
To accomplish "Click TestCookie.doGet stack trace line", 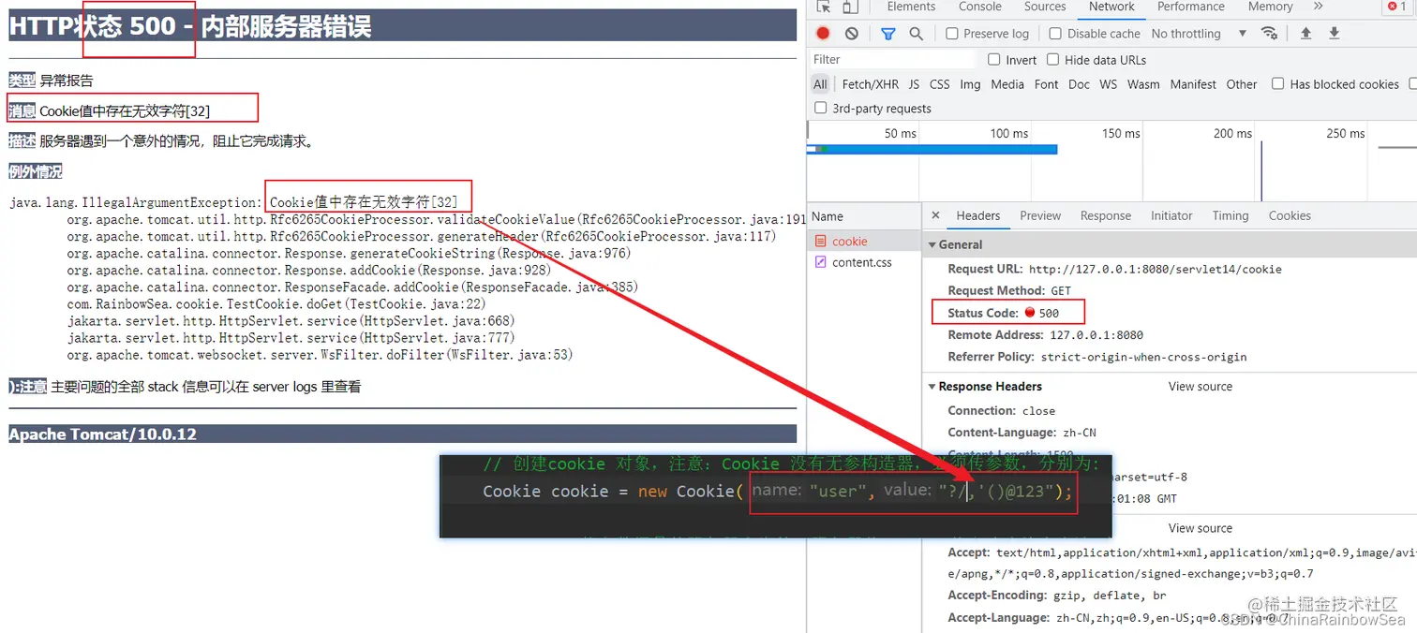I will (276, 304).
